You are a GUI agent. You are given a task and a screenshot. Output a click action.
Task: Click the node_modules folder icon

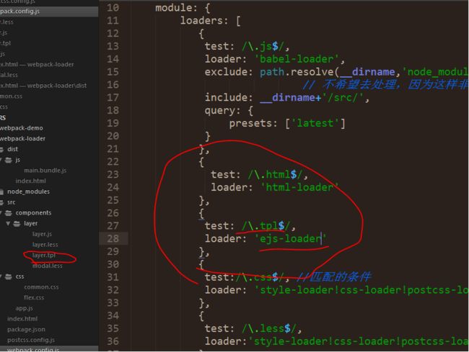[1, 191]
